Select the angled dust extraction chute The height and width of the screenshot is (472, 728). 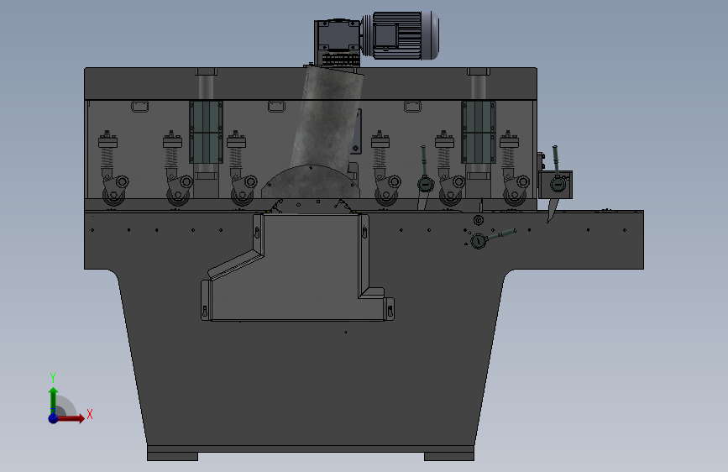(327, 118)
